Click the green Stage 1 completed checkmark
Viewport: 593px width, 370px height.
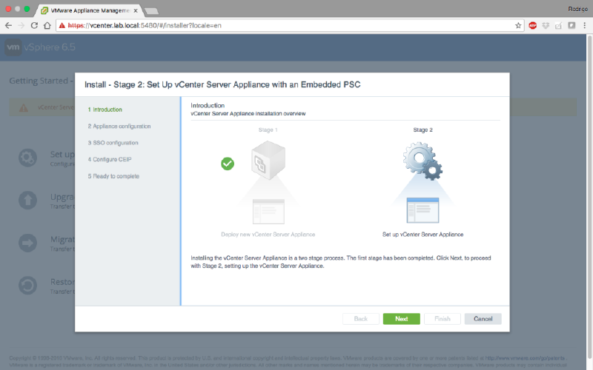click(228, 164)
